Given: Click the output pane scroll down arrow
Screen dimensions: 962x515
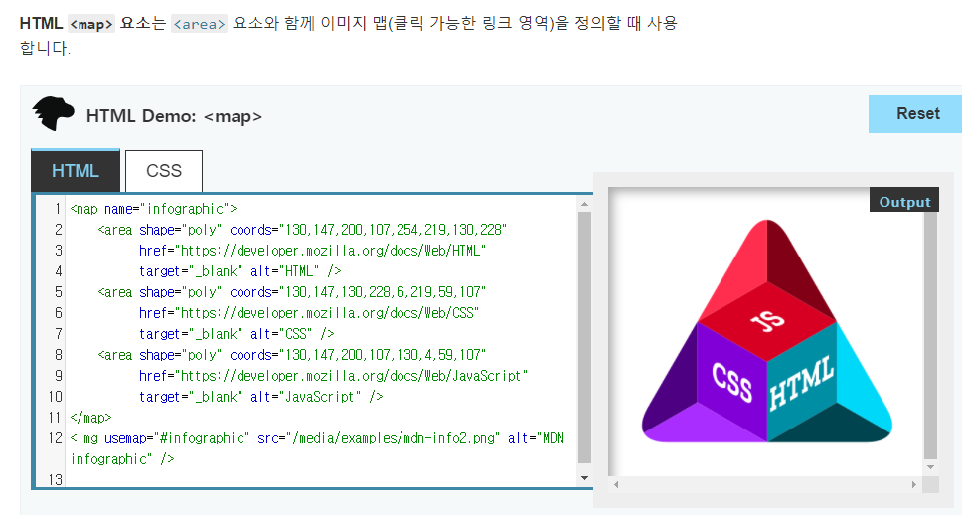Looking at the screenshot, I should point(931,467).
